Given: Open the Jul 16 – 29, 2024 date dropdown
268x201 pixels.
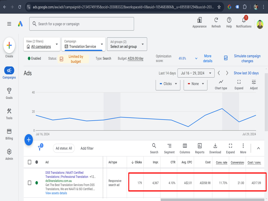Looking at the screenshot, I should 196,73.
